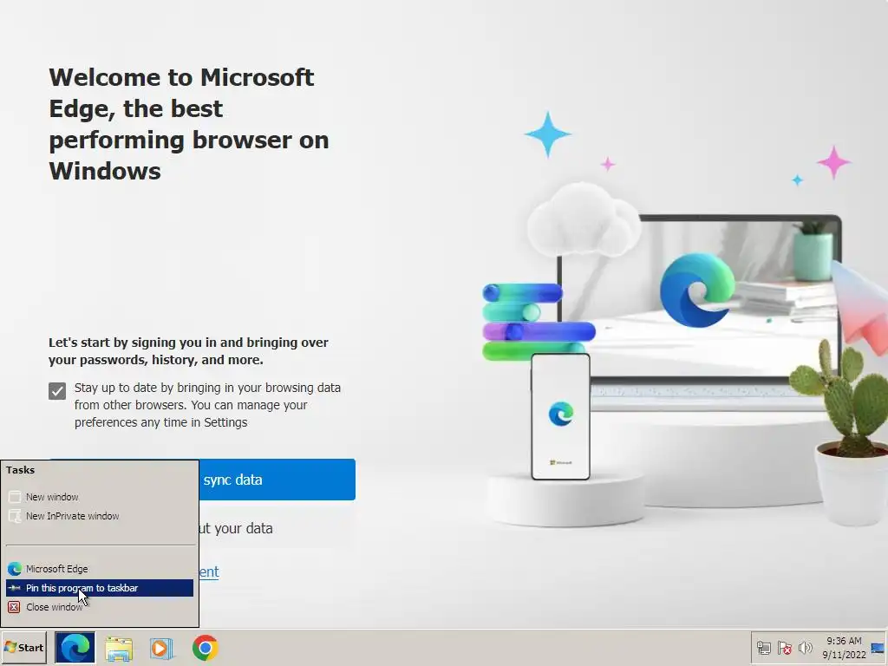Click the volume speaker tray icon

806,648
